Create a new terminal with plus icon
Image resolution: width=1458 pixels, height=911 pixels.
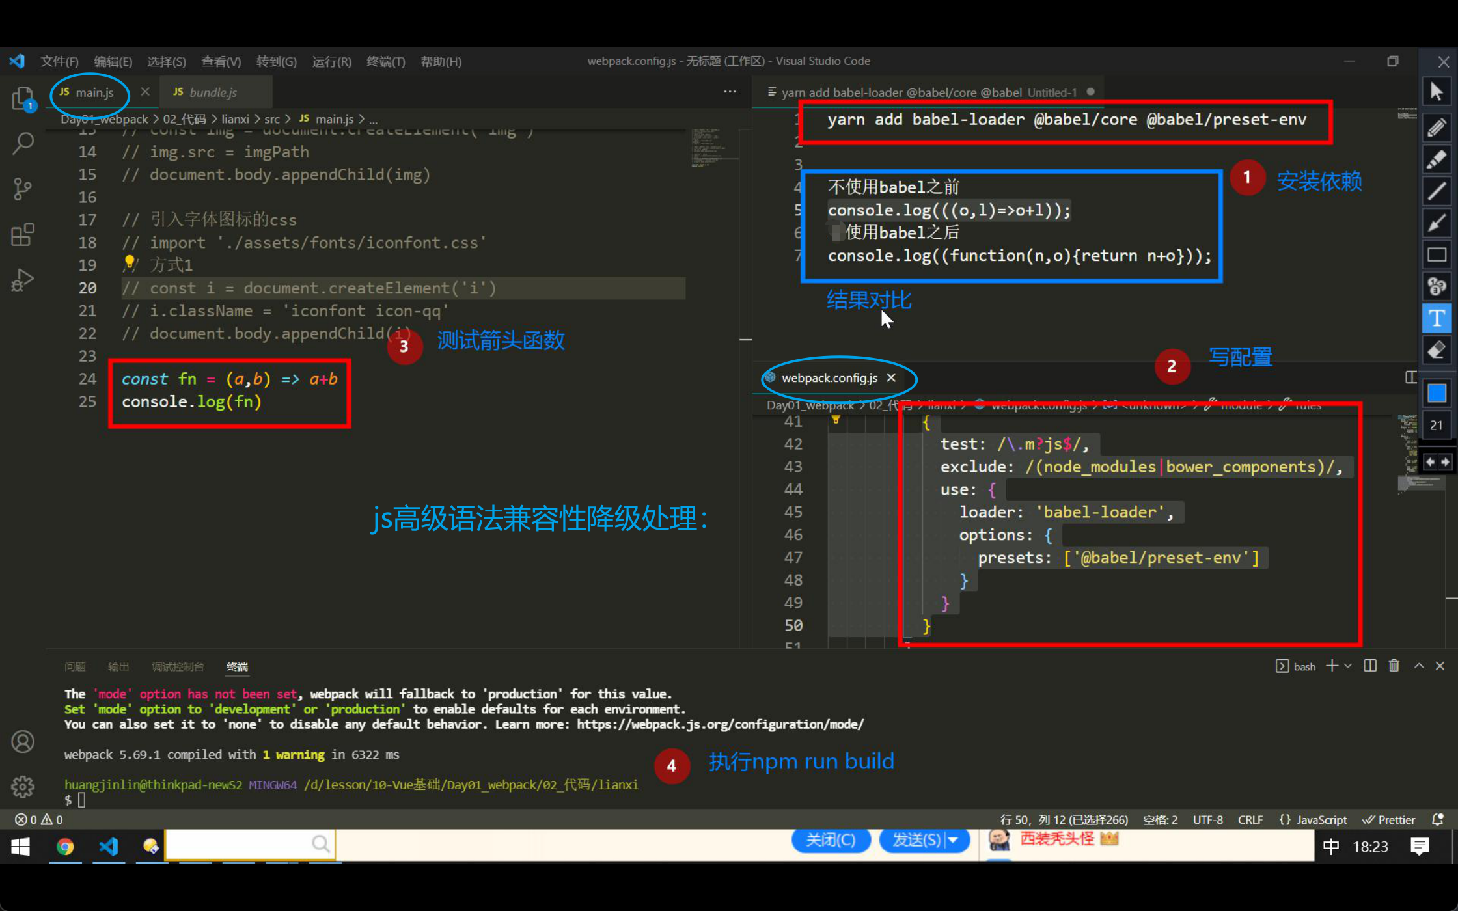pyautogui.click(x=1332, y=666)
